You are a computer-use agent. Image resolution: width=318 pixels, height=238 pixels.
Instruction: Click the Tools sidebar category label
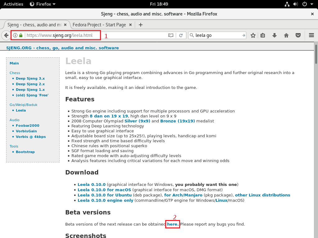pyautogui.click(x=14, y=146)
